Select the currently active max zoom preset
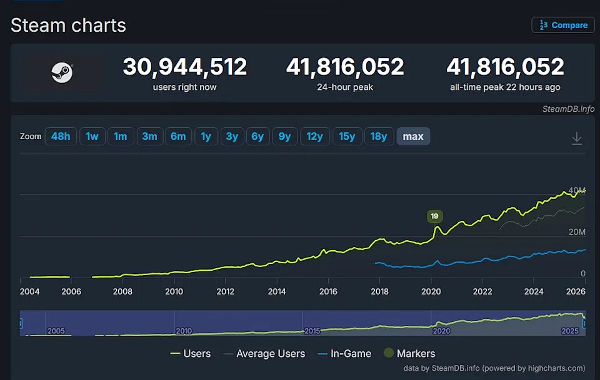 coord(413,136)
